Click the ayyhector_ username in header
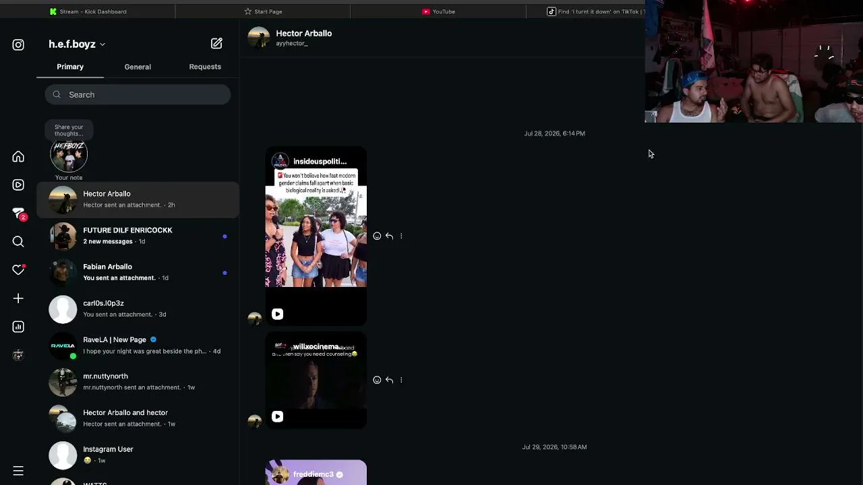This screenshot has height=485, width=863. [x=292, y=44]
